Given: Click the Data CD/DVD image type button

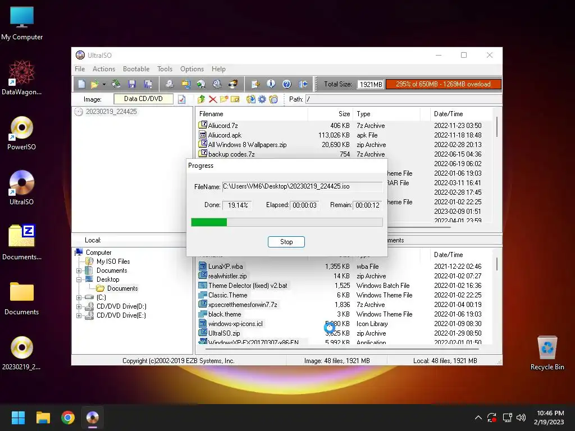Looking at the screenshot, I should [x=143, y=99].
